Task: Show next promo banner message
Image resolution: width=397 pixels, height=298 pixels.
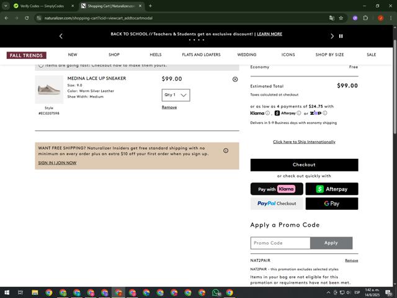Action: (332, 36)
